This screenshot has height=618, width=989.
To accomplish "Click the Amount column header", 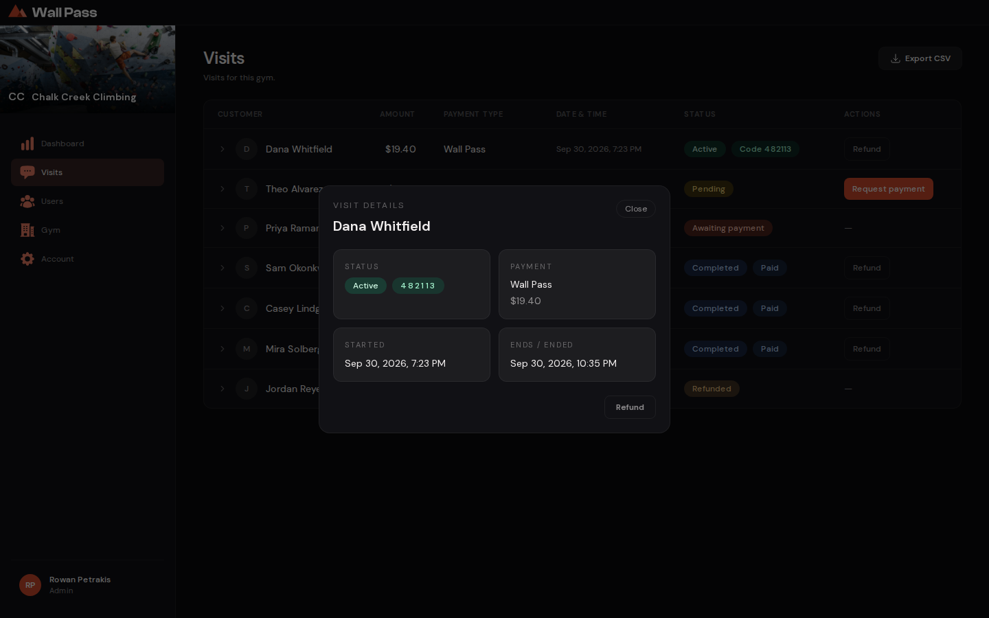I will tap(397, 114).
